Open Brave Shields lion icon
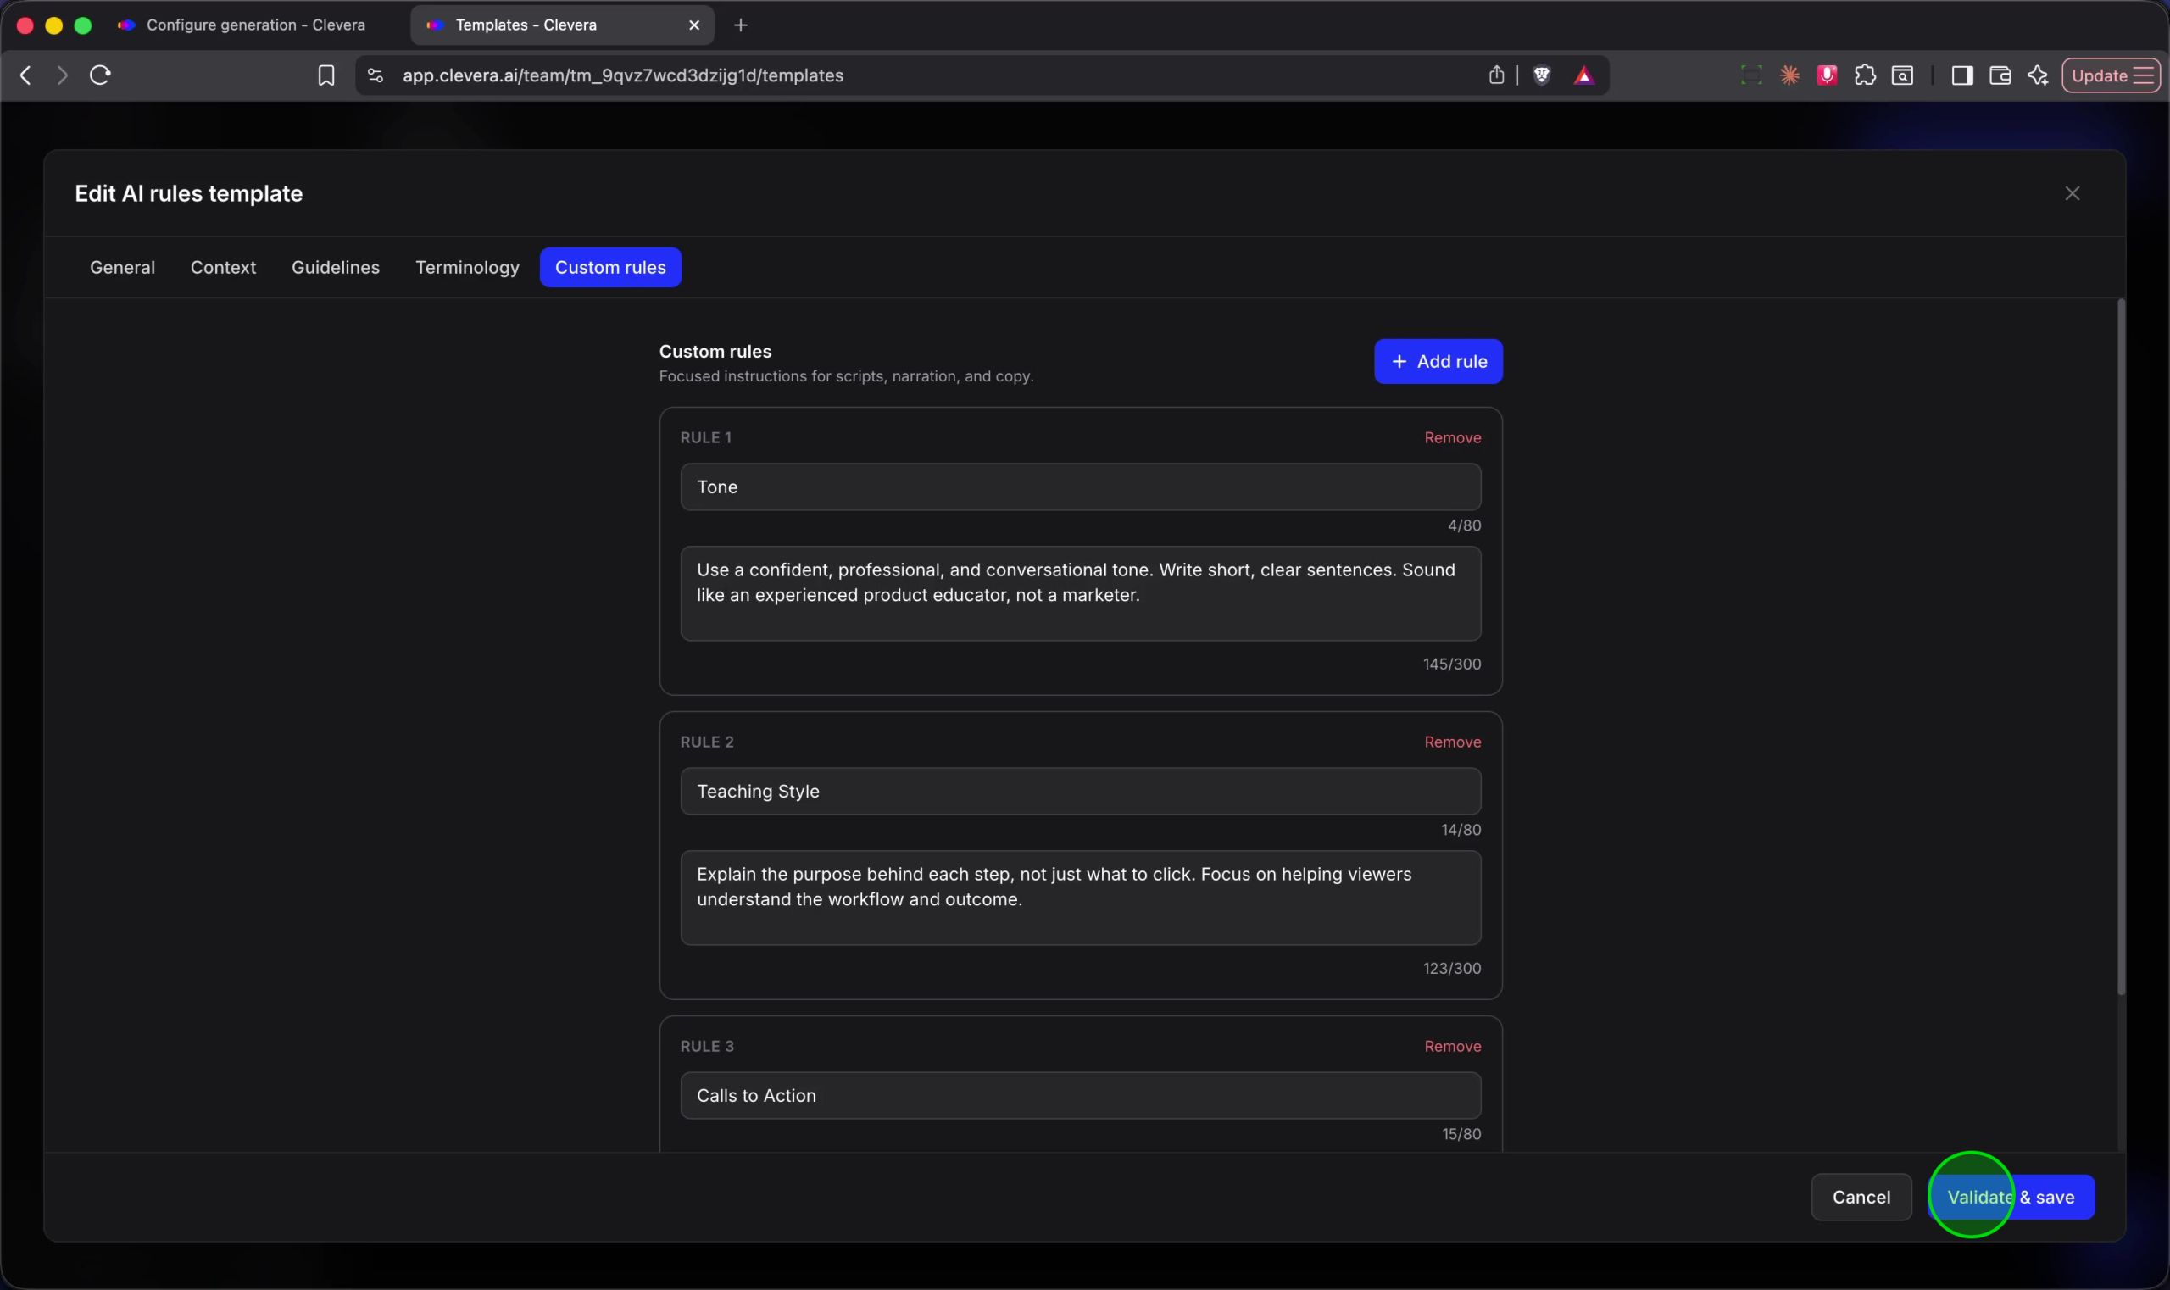This screenshot has width=2170, height=1290. (1541, 75)
